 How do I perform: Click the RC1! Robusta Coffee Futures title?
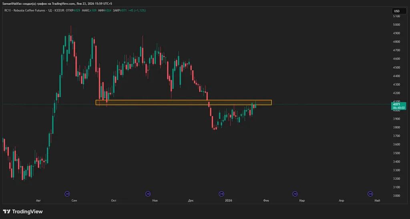(x=24, y=10)
